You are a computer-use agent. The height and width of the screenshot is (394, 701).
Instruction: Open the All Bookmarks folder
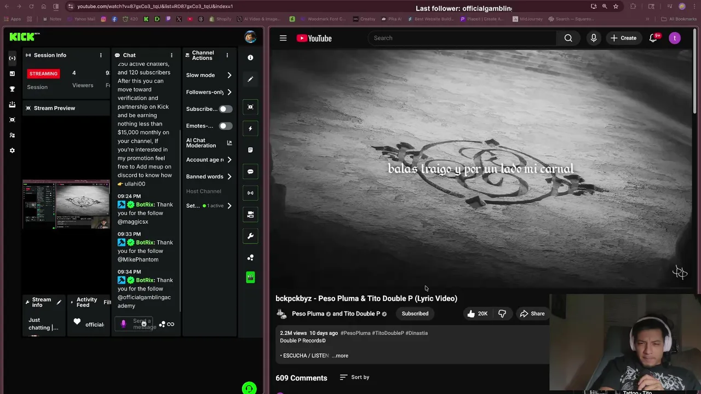pyautogui.click(x=679, y=19)
